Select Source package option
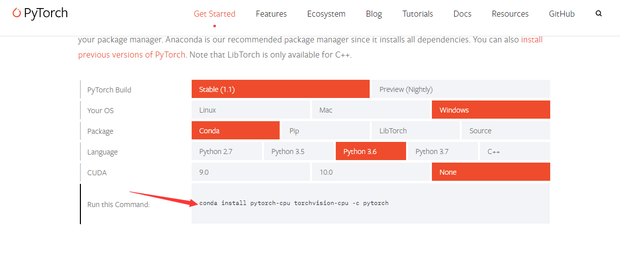Image resolution: width=620 pixels, height=253 pixels. [505, 131]
